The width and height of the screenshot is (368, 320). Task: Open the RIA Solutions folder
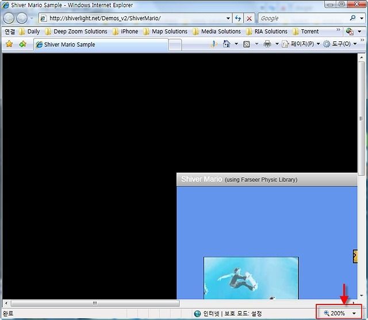point(267,32)
